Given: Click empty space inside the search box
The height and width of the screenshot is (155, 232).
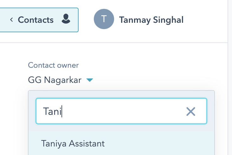Looking at the screenshot, I should 127,111.
